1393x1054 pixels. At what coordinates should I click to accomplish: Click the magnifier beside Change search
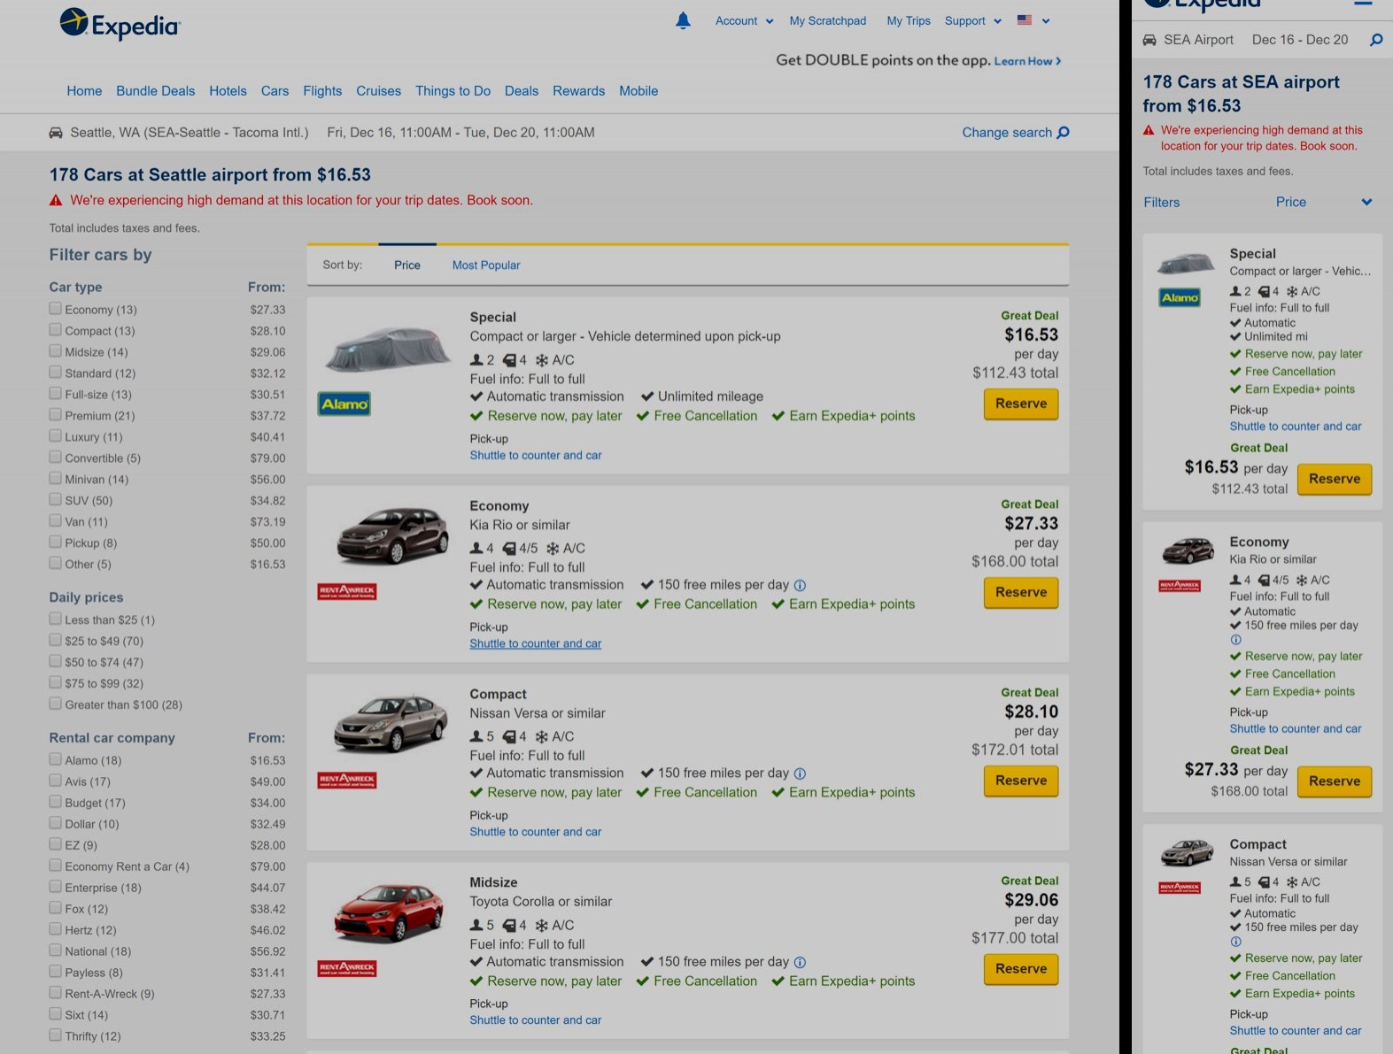(1064, 133)
